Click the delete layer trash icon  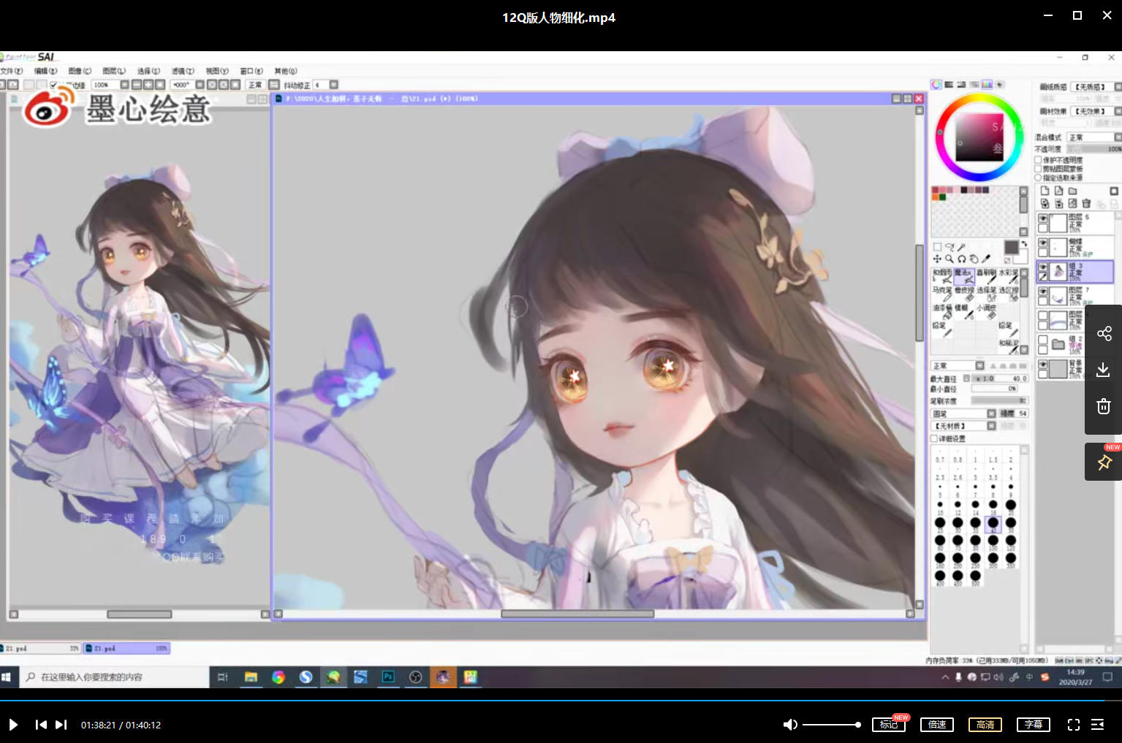point(1086,203)
